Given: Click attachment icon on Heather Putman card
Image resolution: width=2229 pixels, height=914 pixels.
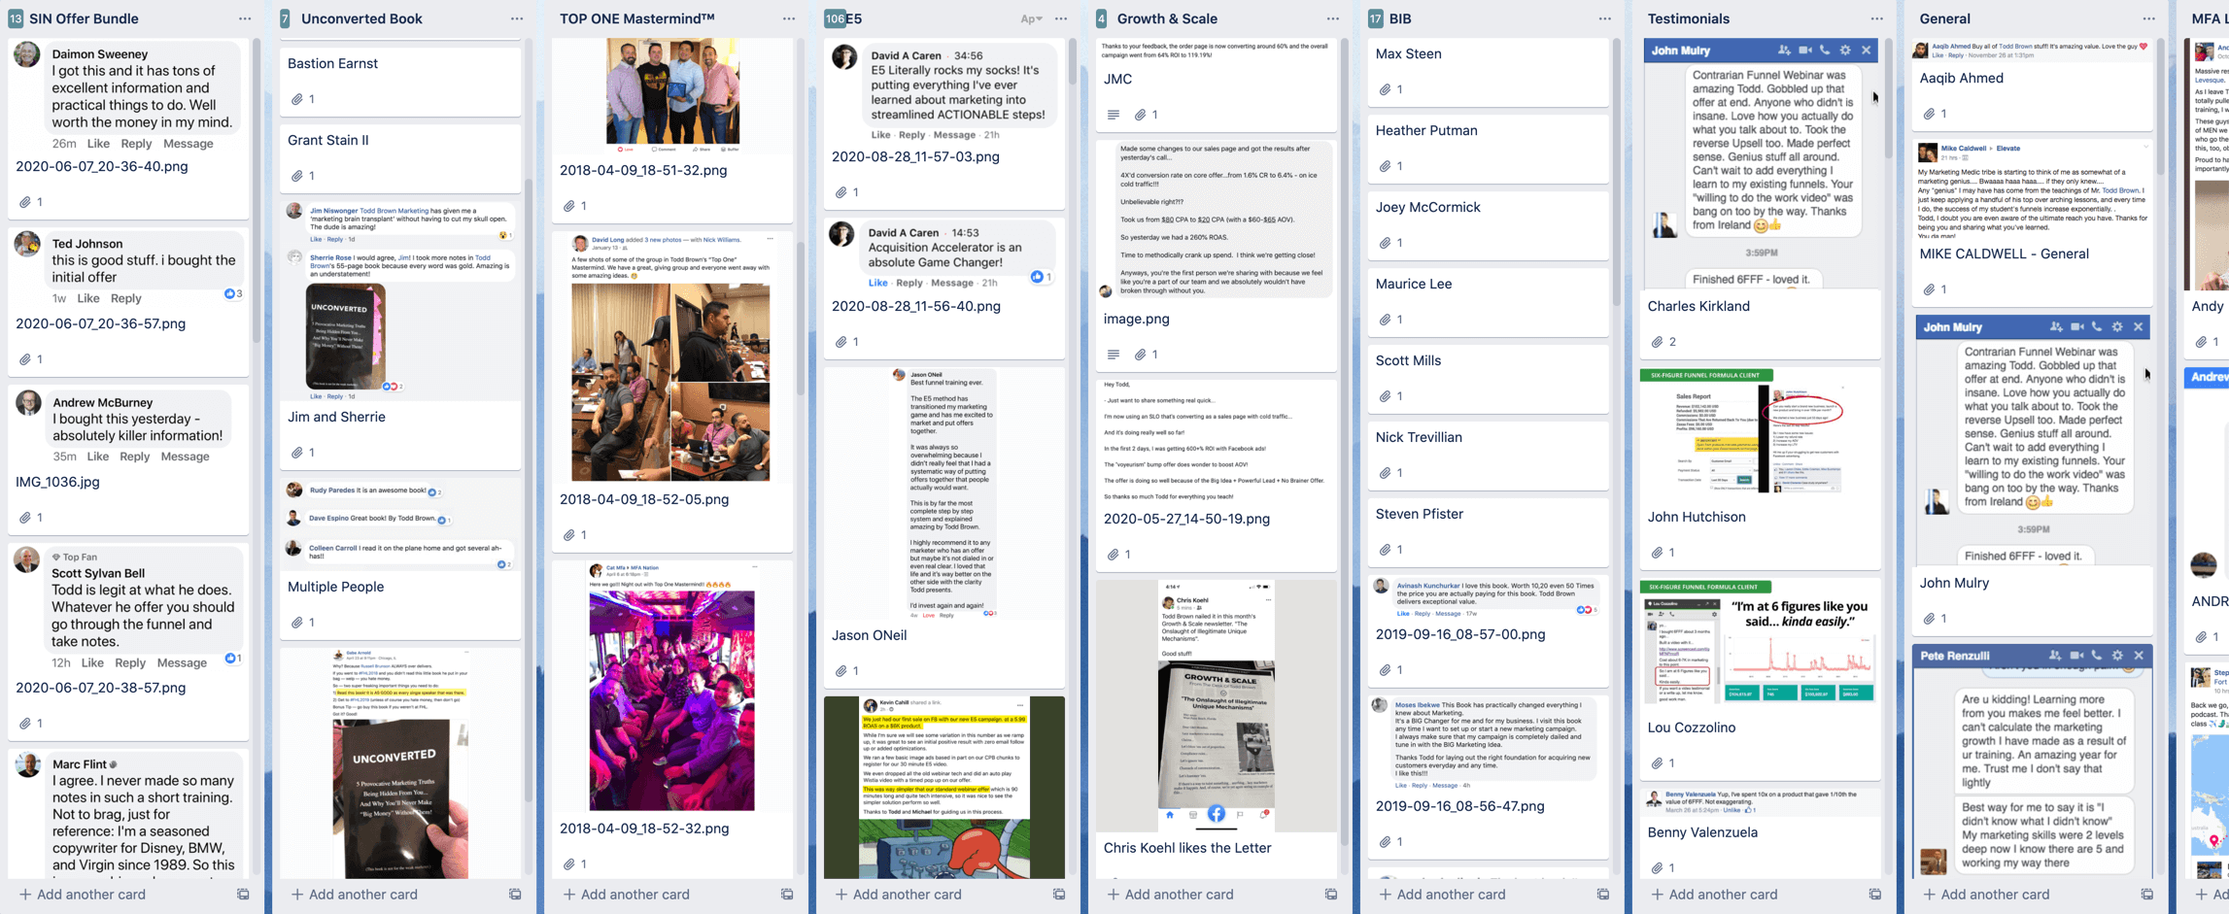Looking at the screenshot, I should (1386, 166).
